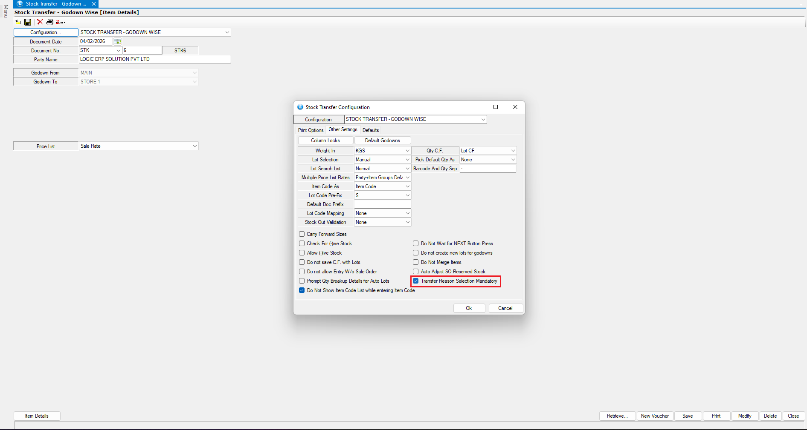Close the Stock Transfer tab with X
Image resolution: width=807 pixels, height=430 pixels.
coord(94,4)
